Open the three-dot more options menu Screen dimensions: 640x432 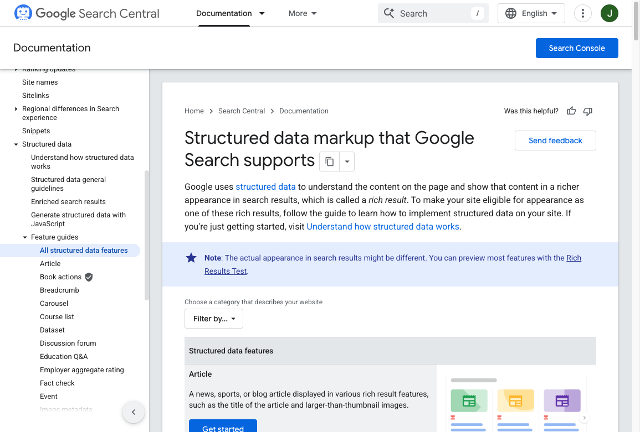click(583, 13)
